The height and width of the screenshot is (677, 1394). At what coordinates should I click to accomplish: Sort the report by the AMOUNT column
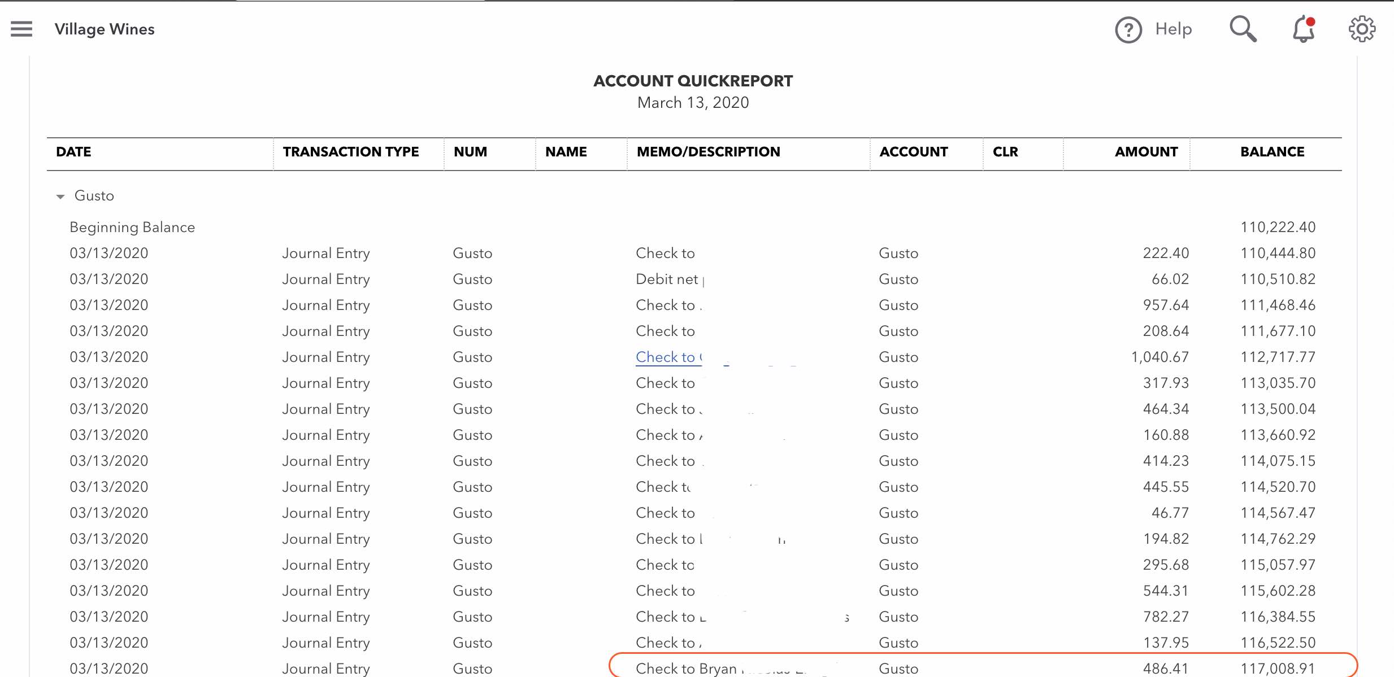click(1145, 152)
